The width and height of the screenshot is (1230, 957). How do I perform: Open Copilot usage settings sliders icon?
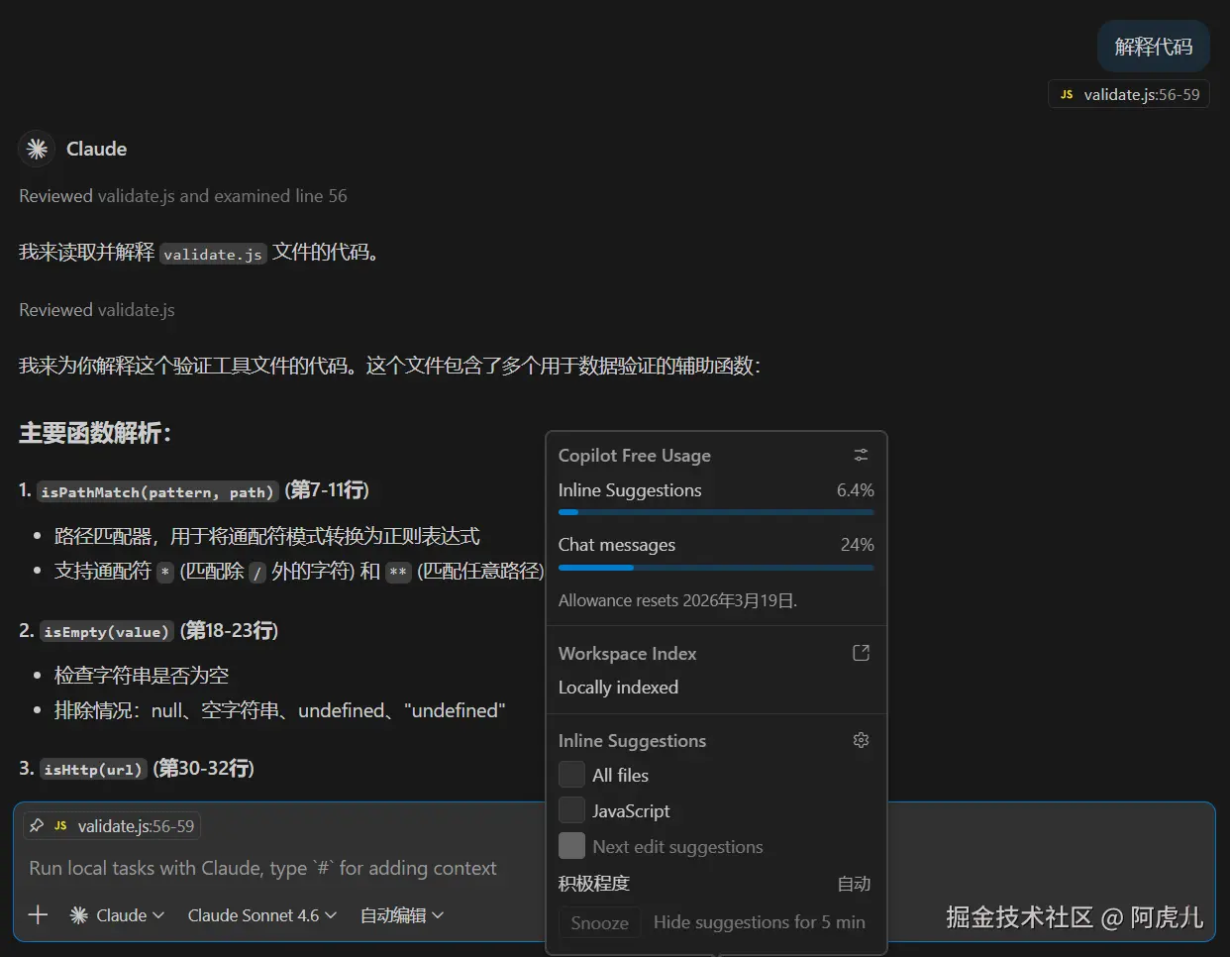(x=861, y=455)
